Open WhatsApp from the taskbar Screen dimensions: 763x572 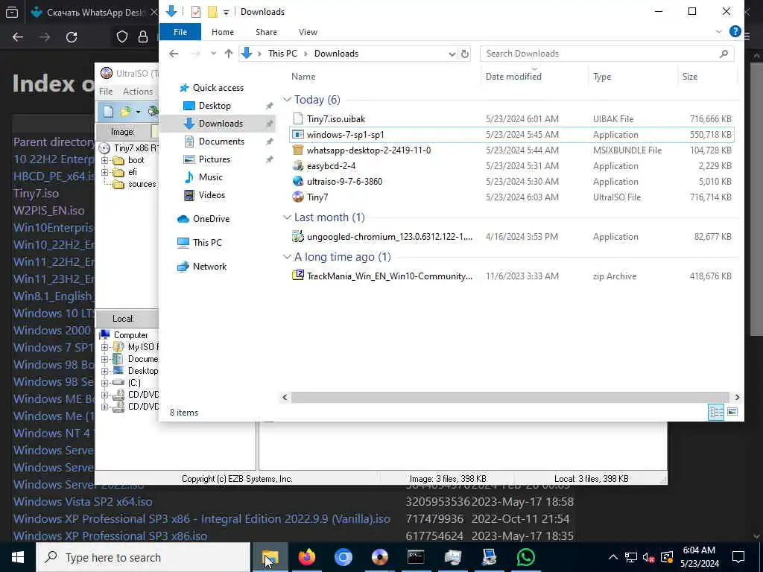[525, 557]
